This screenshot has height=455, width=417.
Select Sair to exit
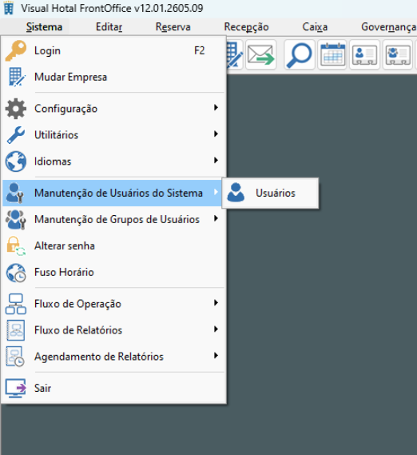point(114,389)
